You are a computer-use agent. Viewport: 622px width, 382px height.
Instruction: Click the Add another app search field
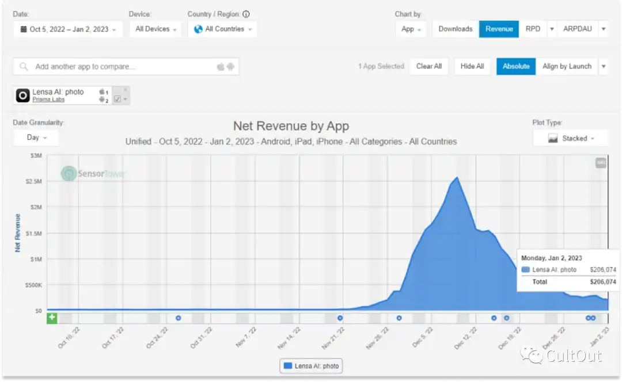pyautogui.click(x=126, y=67)
